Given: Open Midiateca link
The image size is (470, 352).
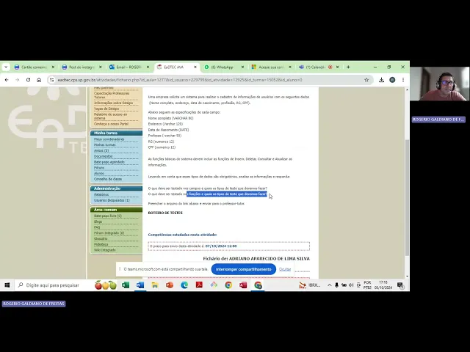Looking at the screenshot, I should pyautogui.click(x=101, y=244).
